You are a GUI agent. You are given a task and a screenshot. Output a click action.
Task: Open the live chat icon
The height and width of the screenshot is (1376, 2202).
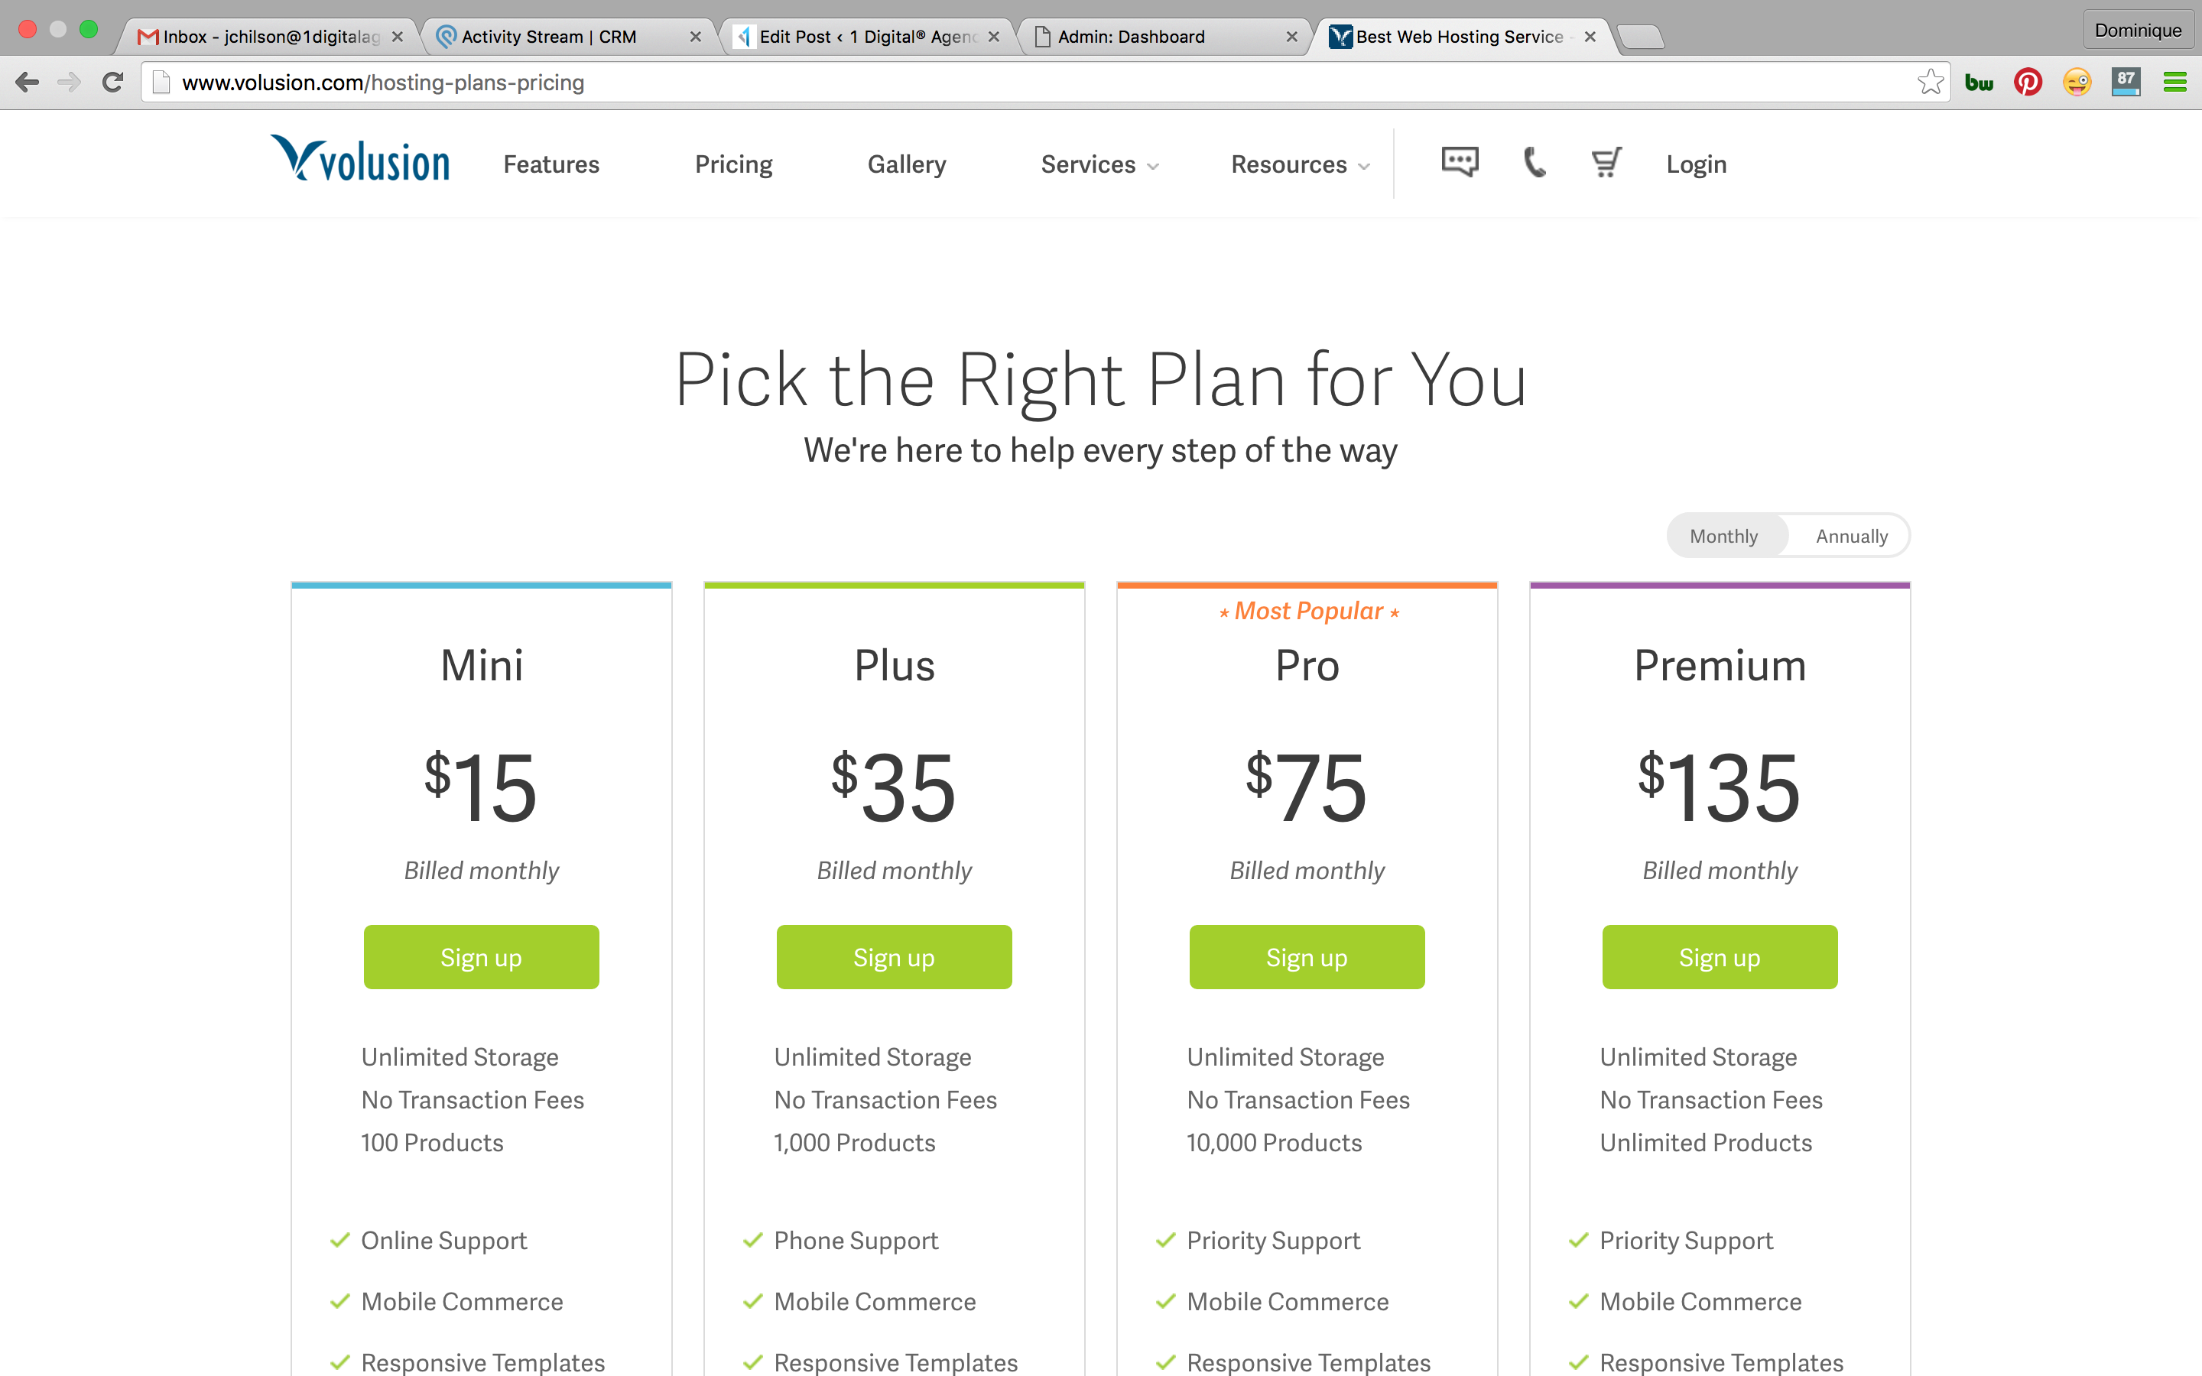point(1460,163)
